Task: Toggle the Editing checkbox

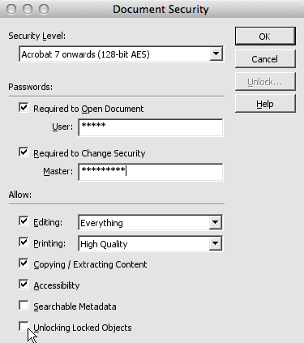Action: (24, 221)
